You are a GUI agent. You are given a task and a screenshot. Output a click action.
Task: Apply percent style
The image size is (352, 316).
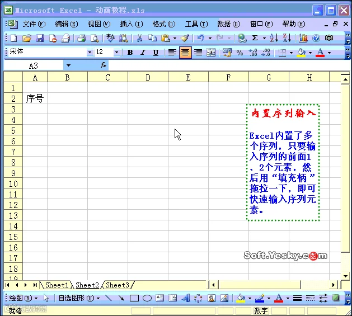[240, 53]
